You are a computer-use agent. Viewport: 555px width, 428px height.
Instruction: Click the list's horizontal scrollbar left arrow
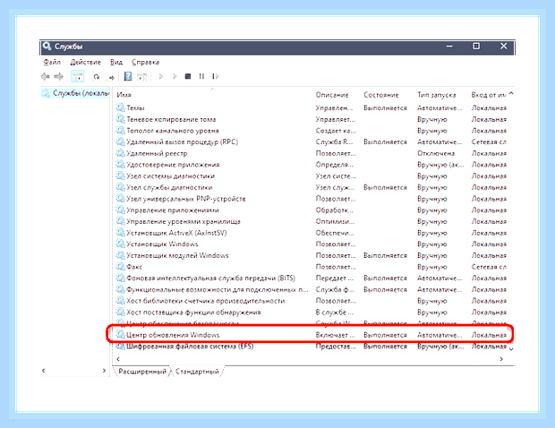click(118, 359)
